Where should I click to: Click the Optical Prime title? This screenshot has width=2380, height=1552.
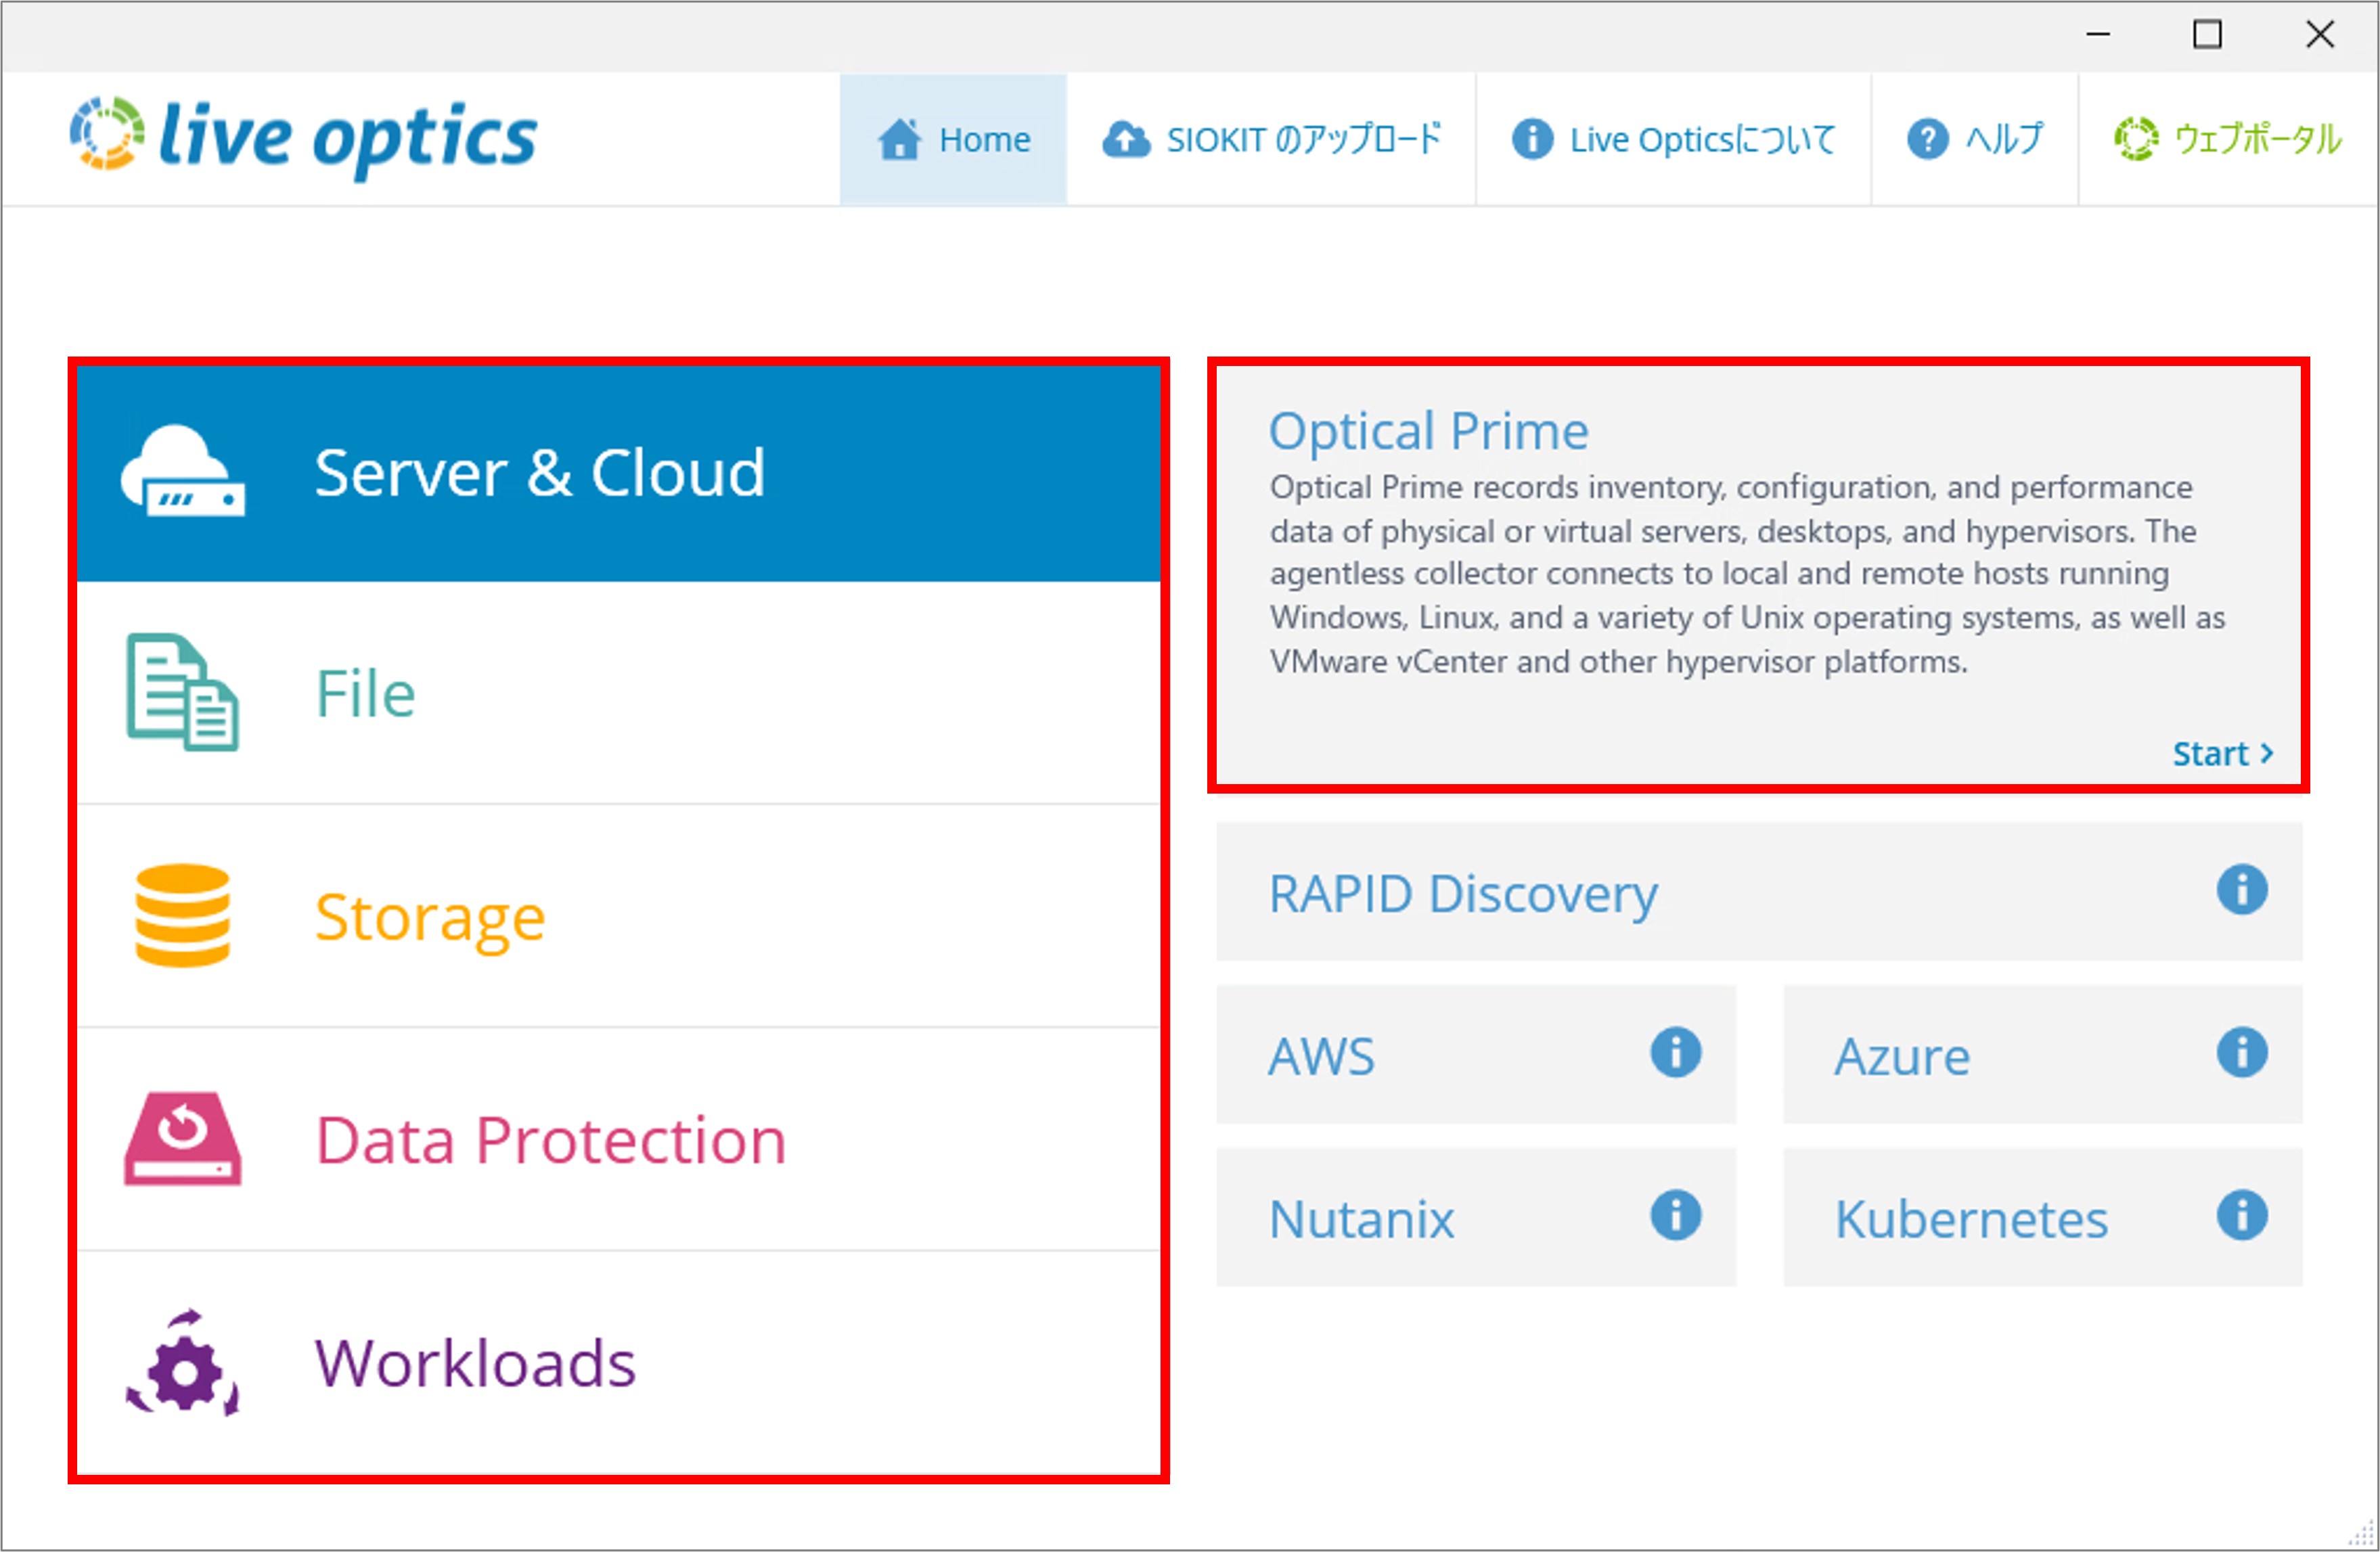pos(1428,432)
